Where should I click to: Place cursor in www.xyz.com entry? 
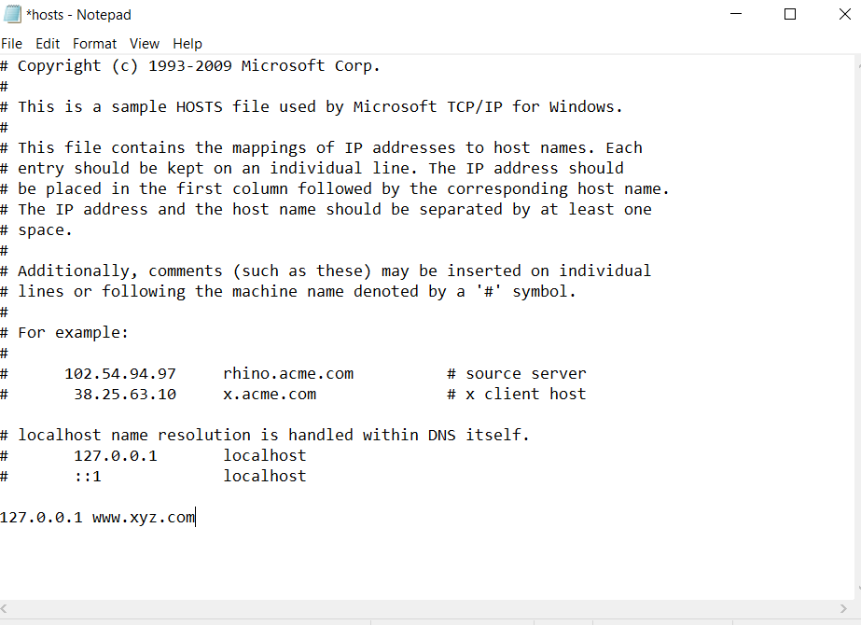(x=144, y=517)
